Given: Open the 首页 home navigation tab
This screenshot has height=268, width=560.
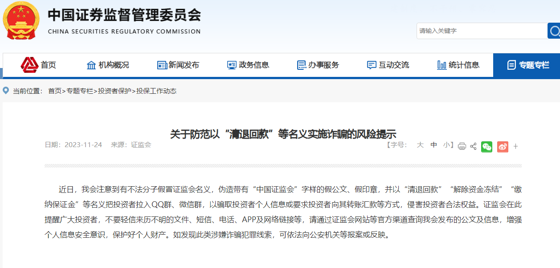Looking at the screenshot, I should pos(39,65).
